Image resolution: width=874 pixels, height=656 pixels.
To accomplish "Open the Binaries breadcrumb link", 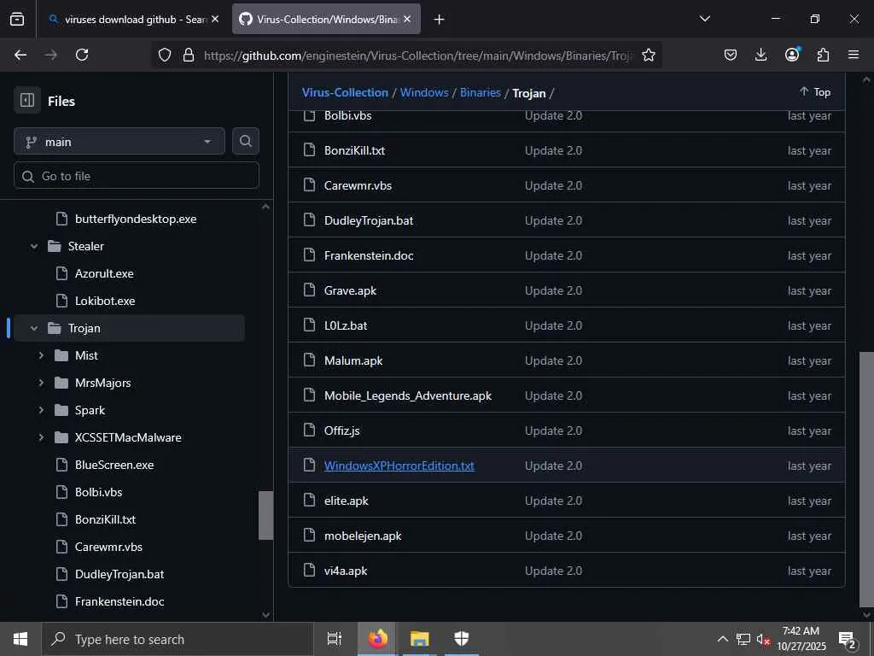I will (480, 92).
